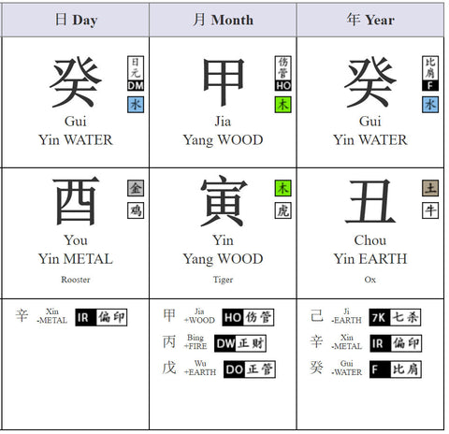Click the brown earth element icon beside Chou
Image resolution: width=449 pixels, height=434 pixels.
click(430, 188)
